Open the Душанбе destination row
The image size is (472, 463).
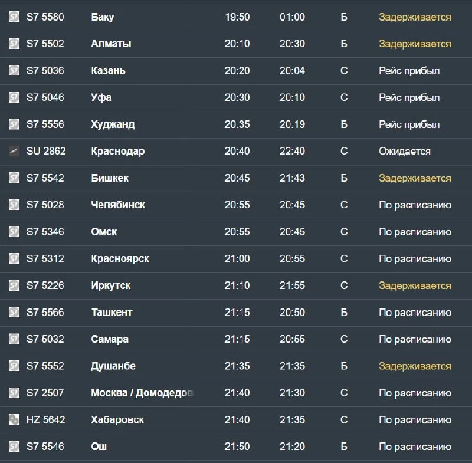tap(236, 366)
